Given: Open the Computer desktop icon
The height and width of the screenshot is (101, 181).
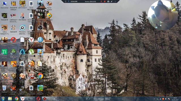Looking at the screenshot, I should pos(5,4).
